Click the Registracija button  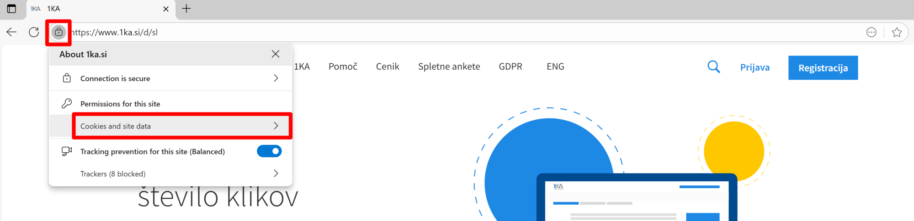(823, 68)
